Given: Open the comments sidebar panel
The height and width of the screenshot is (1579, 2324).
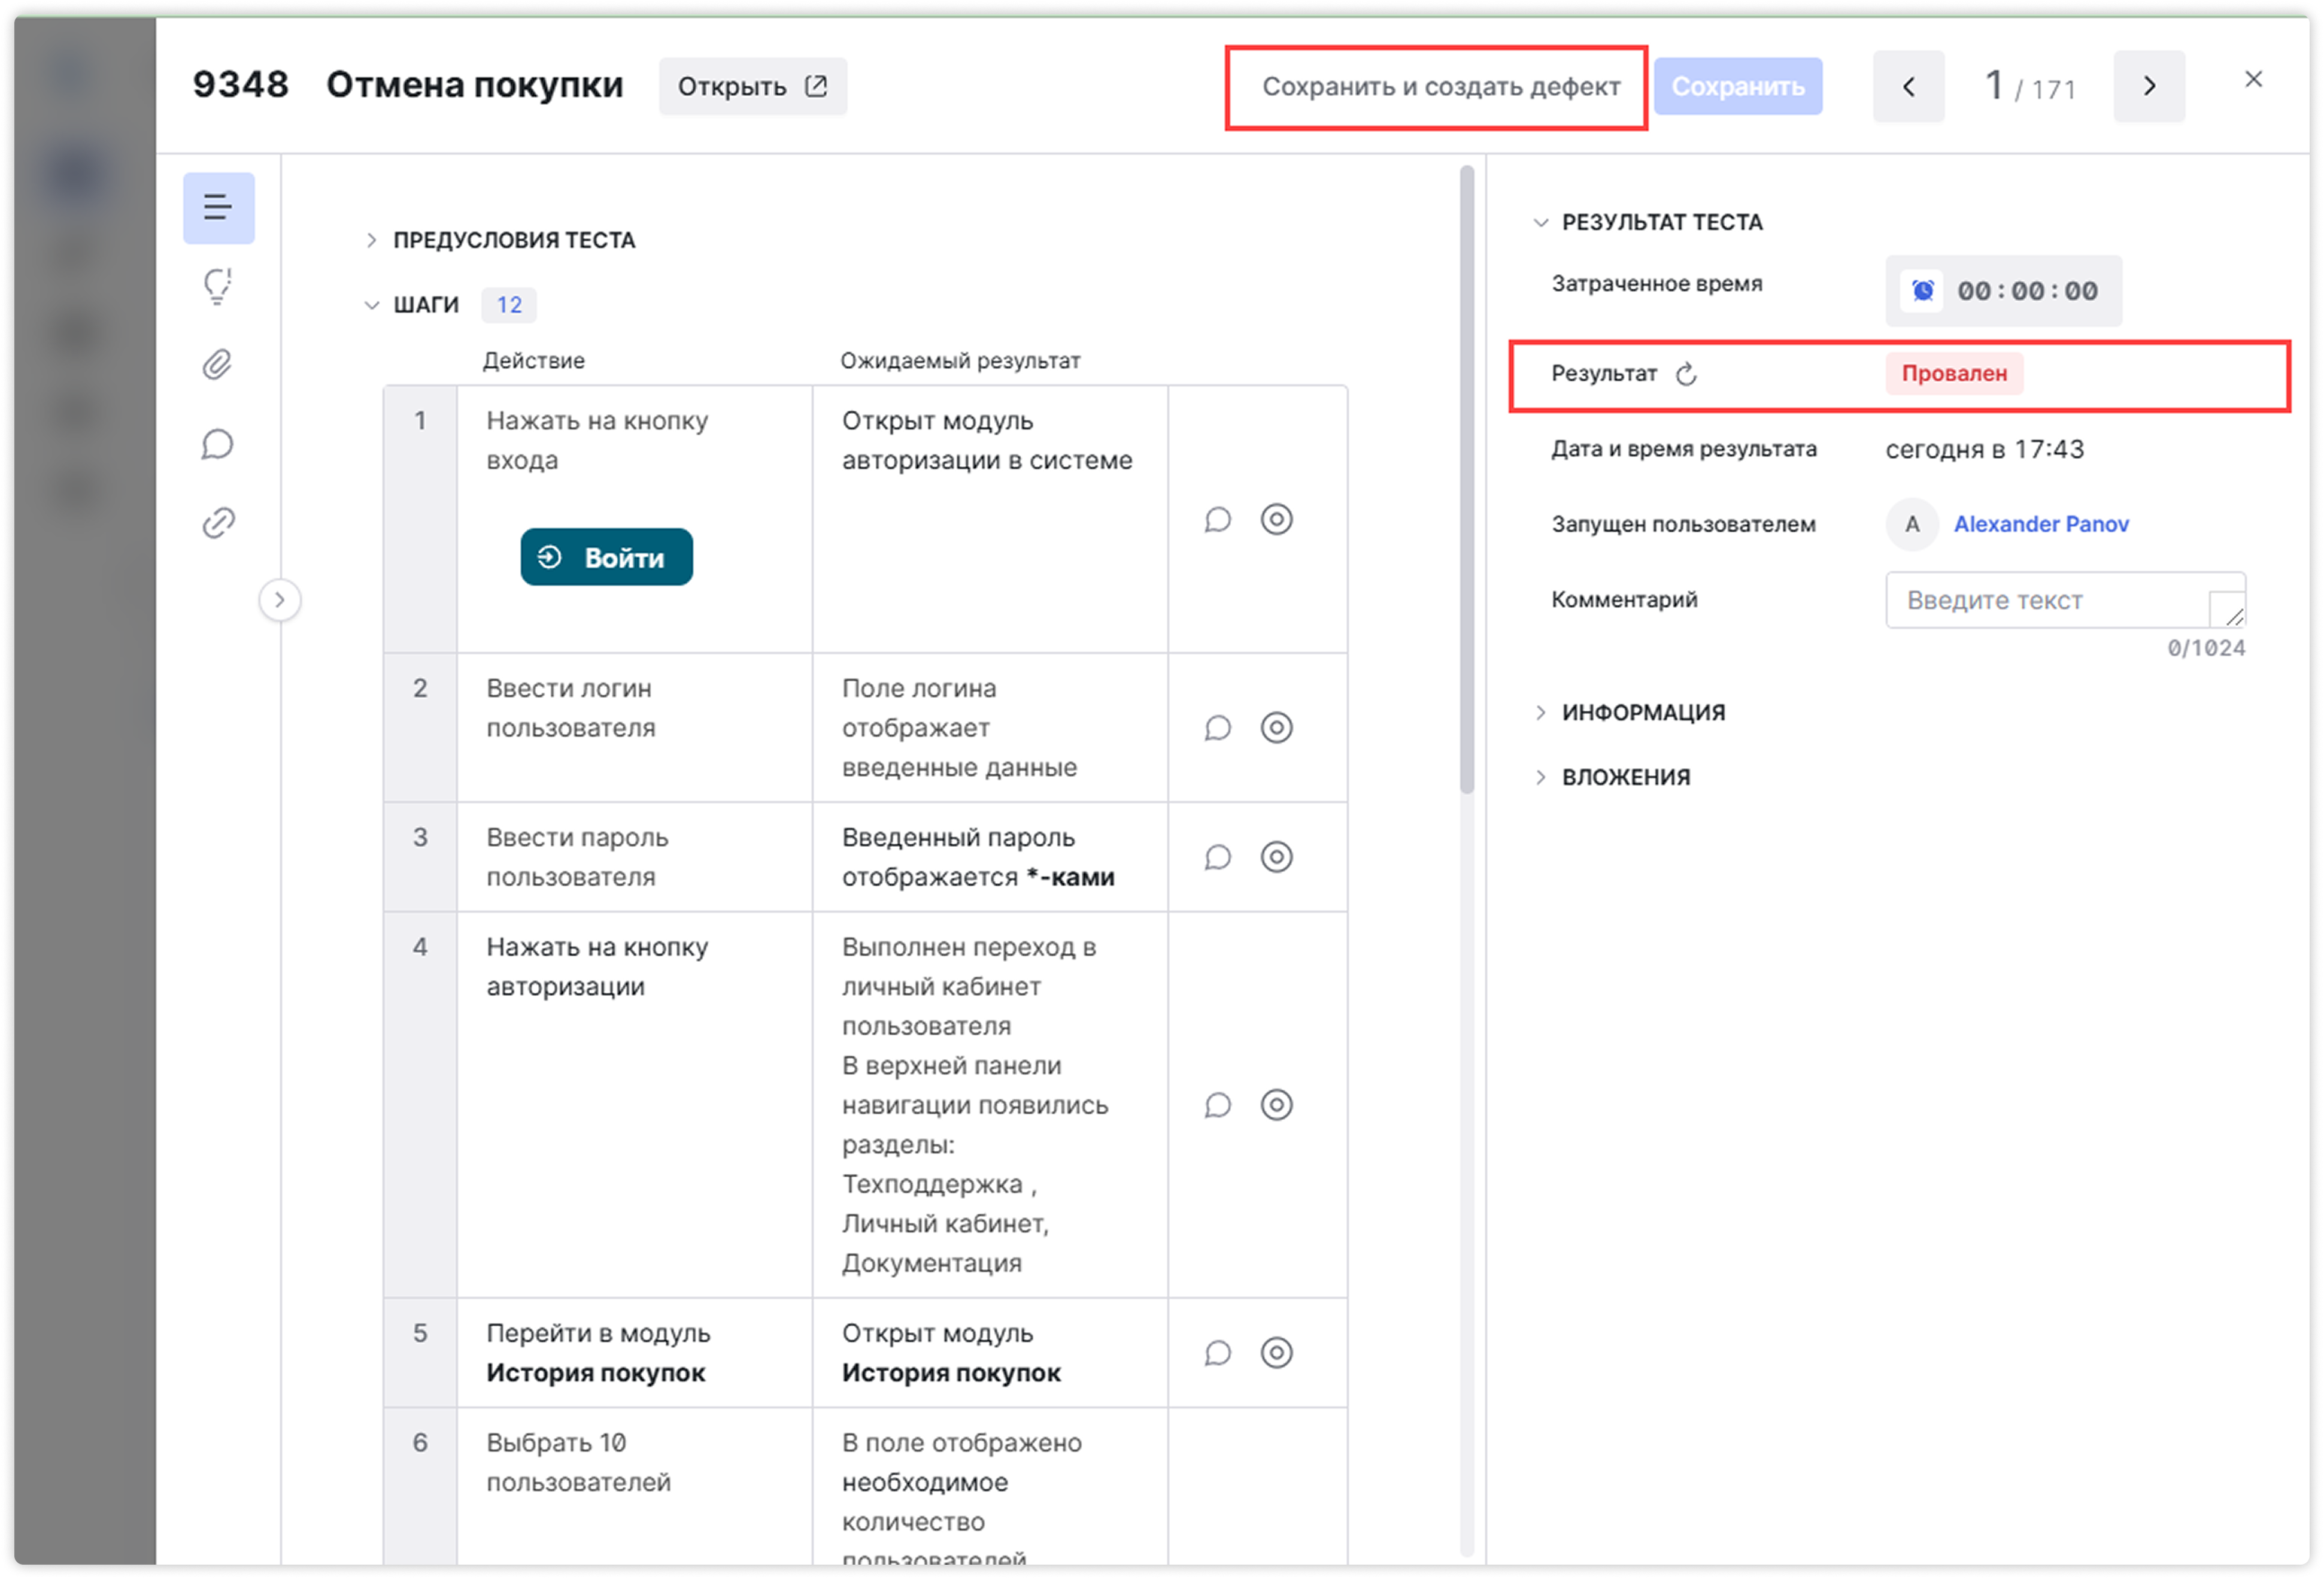Looking at the screenshot, I should (x=218, y=444).
